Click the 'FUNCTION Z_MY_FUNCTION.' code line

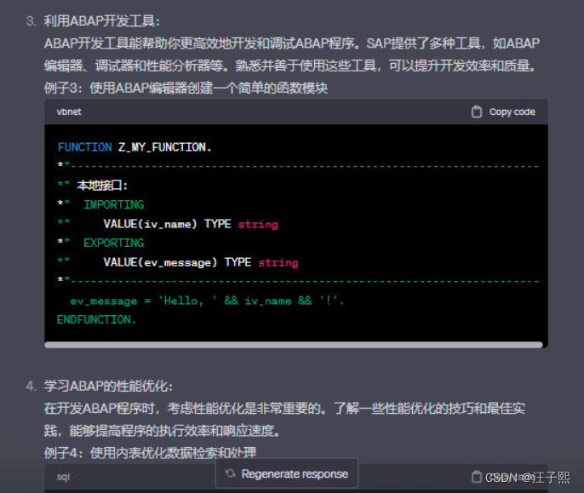(135, 147)
